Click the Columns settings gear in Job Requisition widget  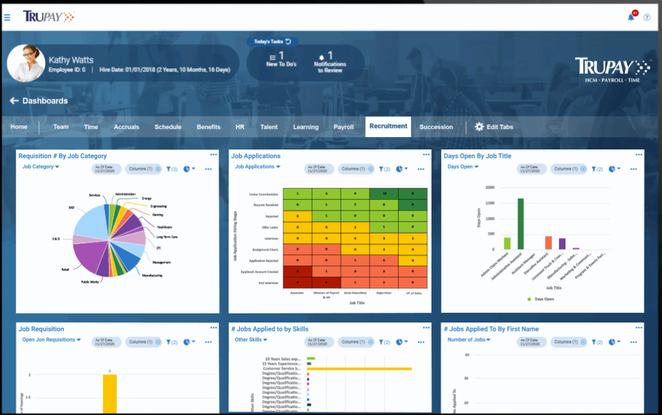[x=156, y=342]
